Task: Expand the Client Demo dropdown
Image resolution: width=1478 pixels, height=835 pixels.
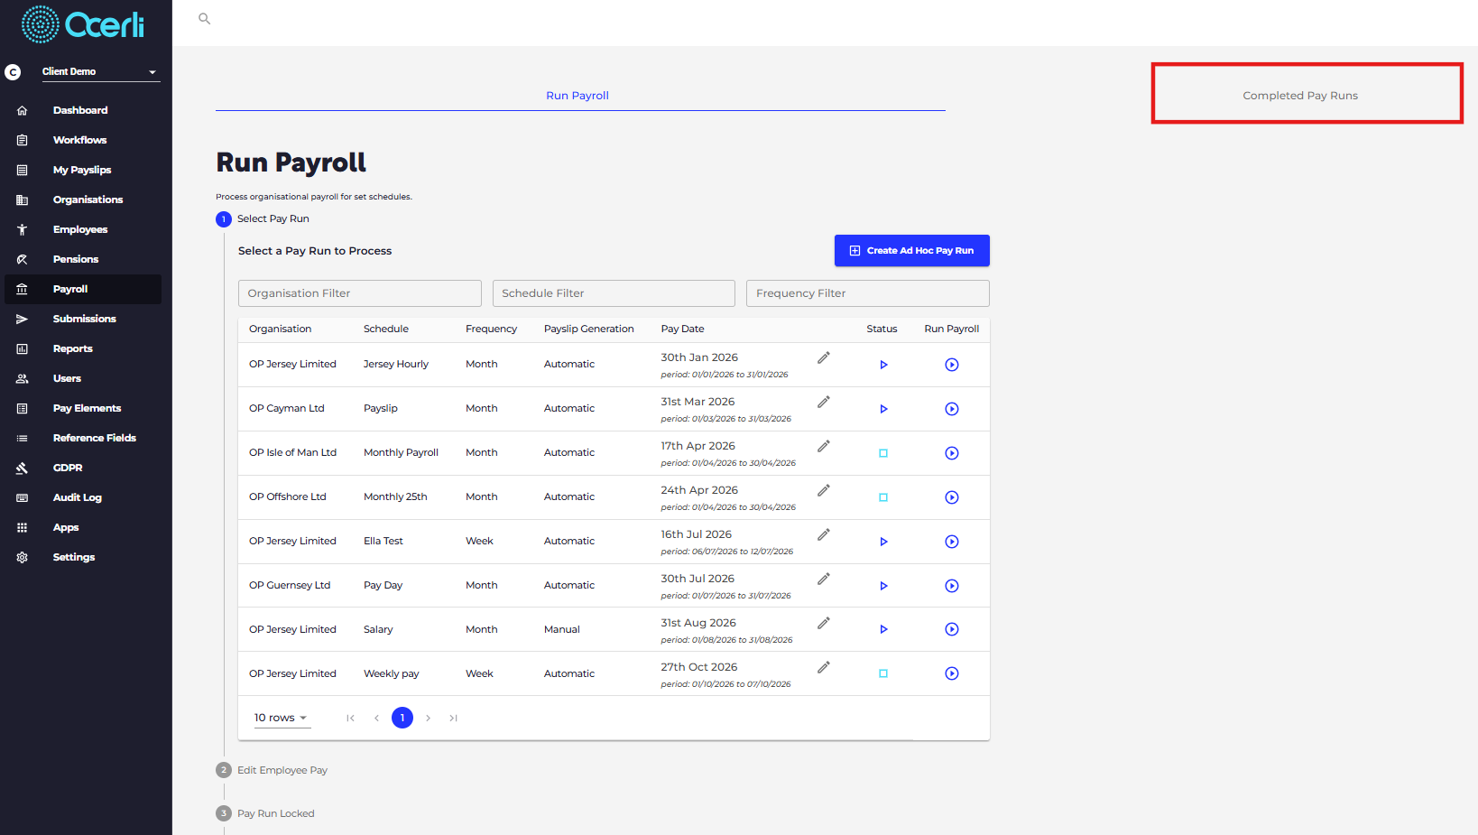Action: (101, 71)
